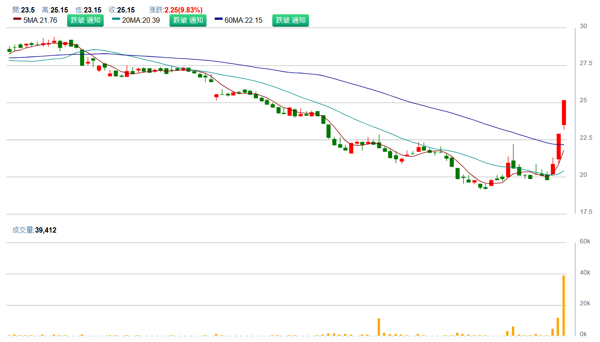Click the vertical bar right of price chart
The height and width of the screenshot is (342, 600).
(575, 121)
